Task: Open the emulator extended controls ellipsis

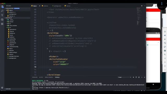Action: 165,70
